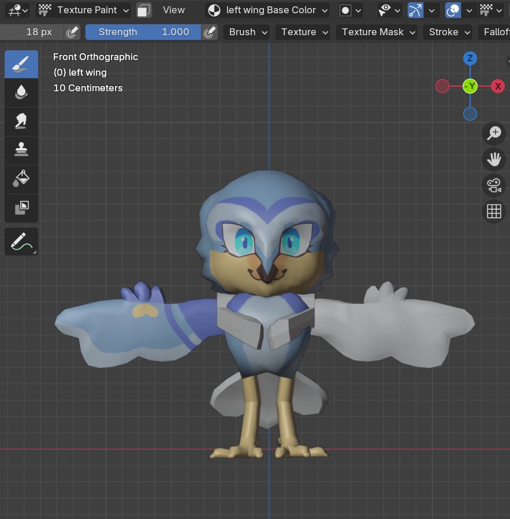Toggle pressure sensitivity for brush radius
The image size is (510, 519).
(x=72, y=32)
